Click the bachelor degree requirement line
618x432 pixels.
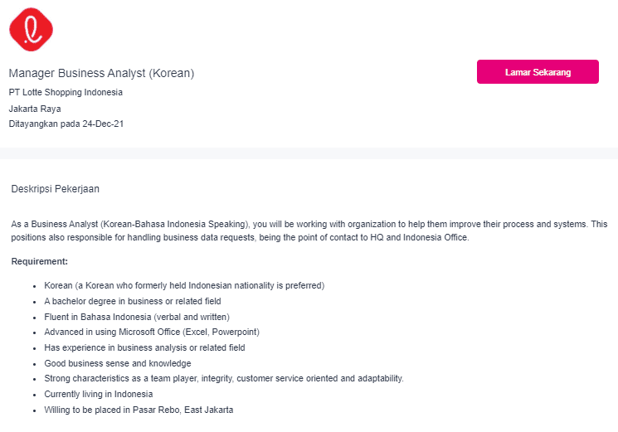tap(133, 301)
